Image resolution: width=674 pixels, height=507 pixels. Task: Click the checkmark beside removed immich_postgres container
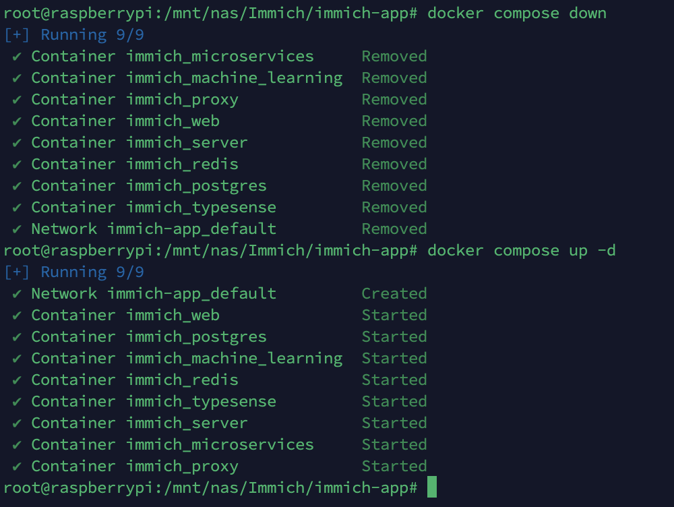(17, 186)
